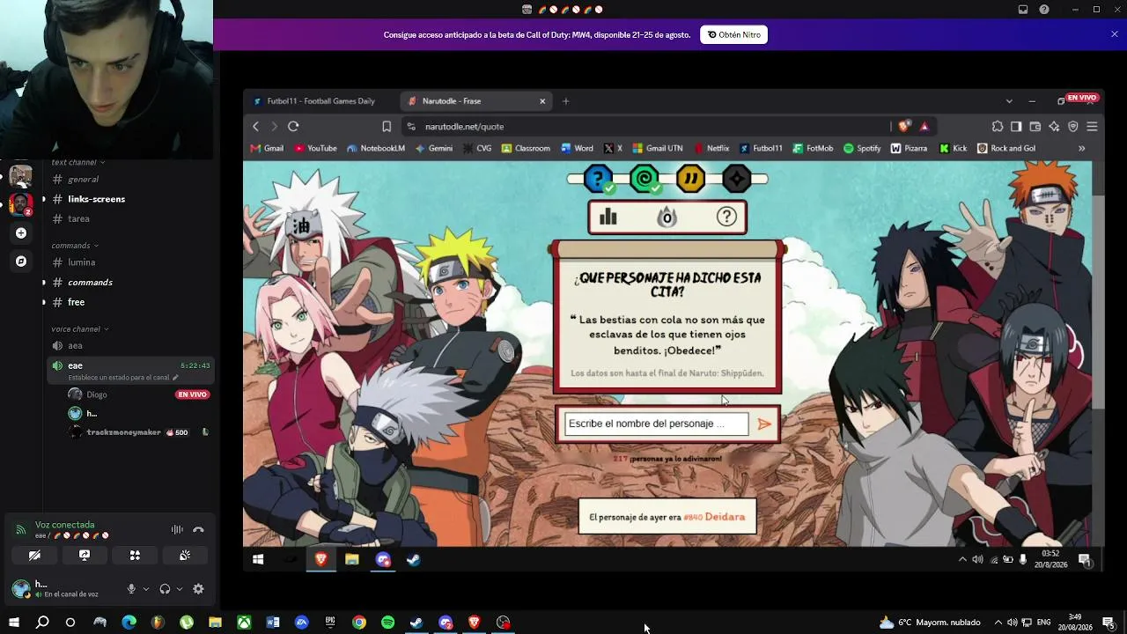Click the streak flame counter icon
Viewport: 1127px width, 634px height.
(x=667, y=217)
